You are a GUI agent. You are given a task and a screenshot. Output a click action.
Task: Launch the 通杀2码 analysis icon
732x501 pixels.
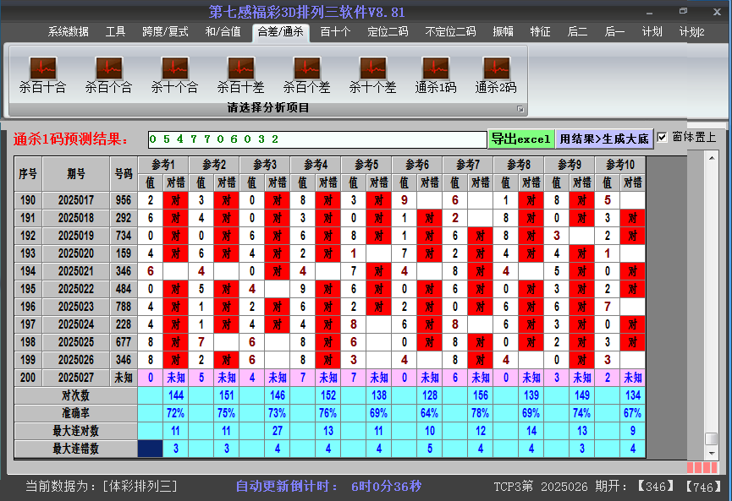click(x=496, y=68)
